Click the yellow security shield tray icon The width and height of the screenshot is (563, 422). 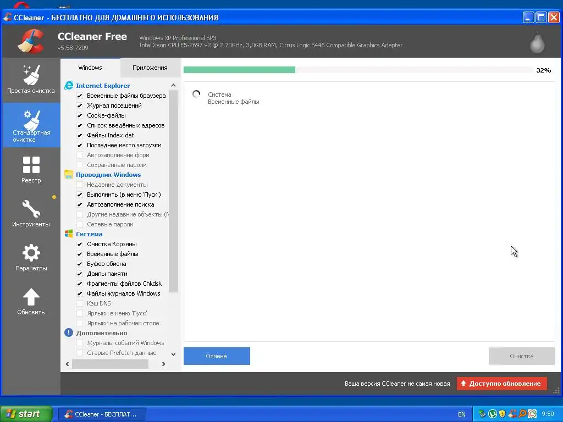pyautogui.click(x=503, y=414)
